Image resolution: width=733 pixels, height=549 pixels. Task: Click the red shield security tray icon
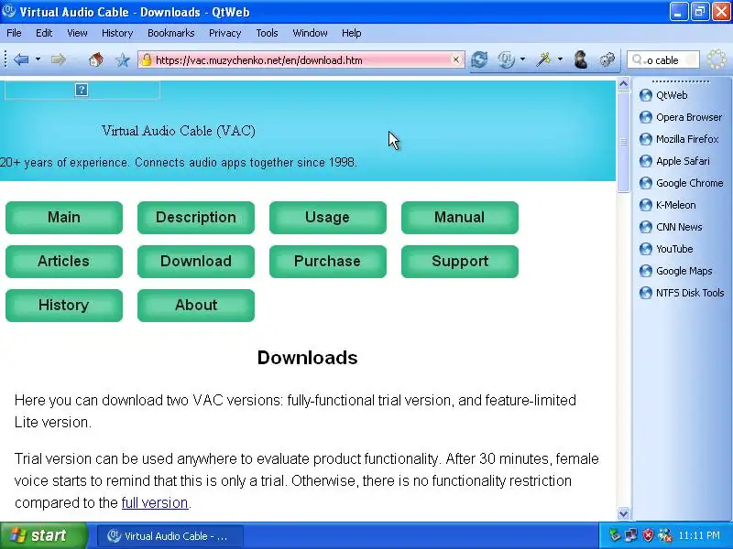coord(648,535)
